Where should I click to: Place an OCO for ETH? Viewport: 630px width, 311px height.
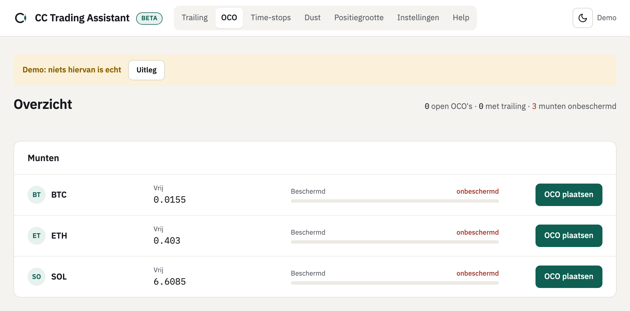569,236
